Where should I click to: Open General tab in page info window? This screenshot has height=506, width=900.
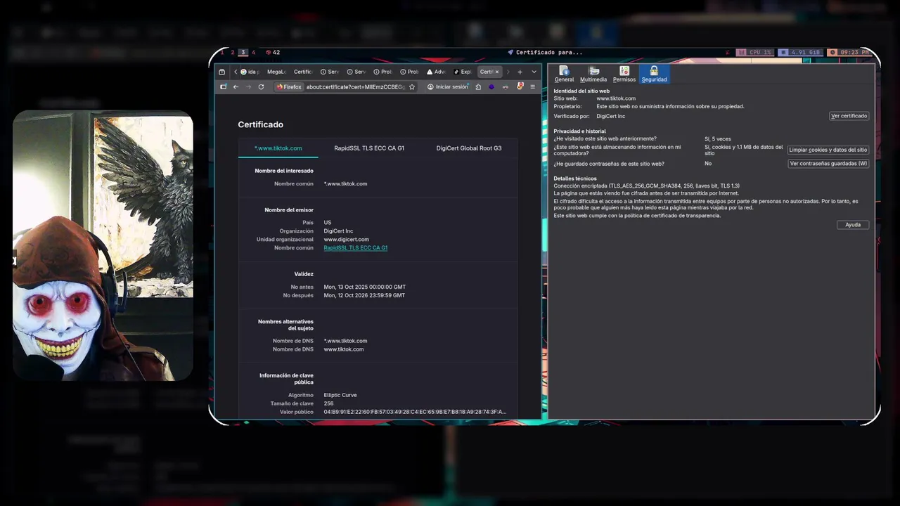[564, 74]
